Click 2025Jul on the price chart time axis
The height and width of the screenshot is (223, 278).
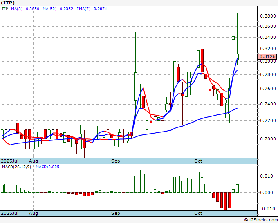pos(10,161)
